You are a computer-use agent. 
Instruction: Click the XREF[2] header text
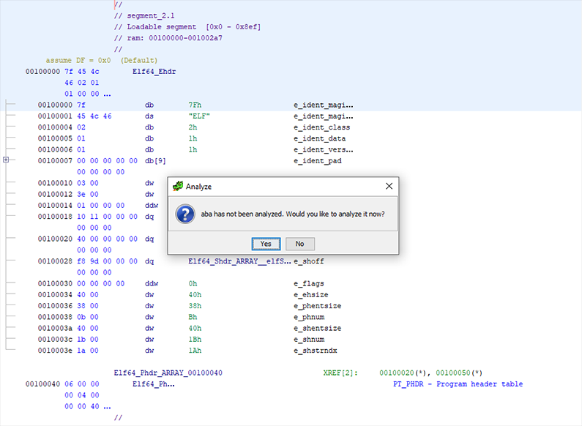pos(340,373)
